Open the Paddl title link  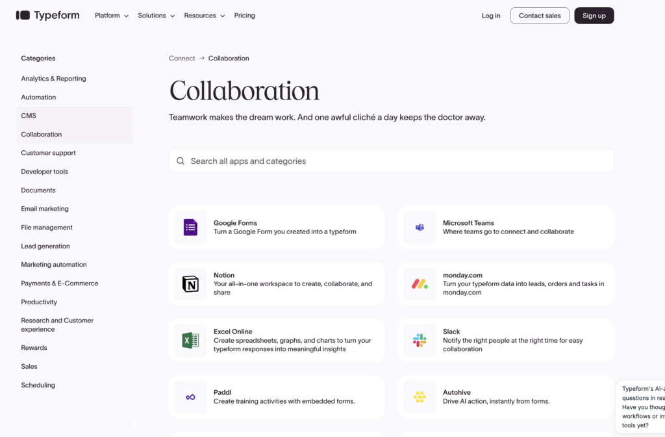point(222,392)
